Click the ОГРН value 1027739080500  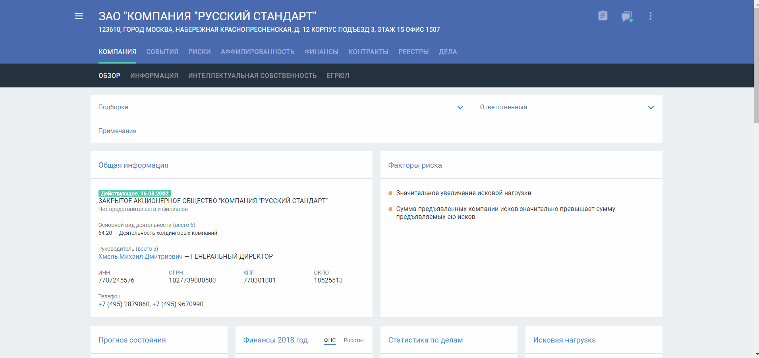(192, 281)
